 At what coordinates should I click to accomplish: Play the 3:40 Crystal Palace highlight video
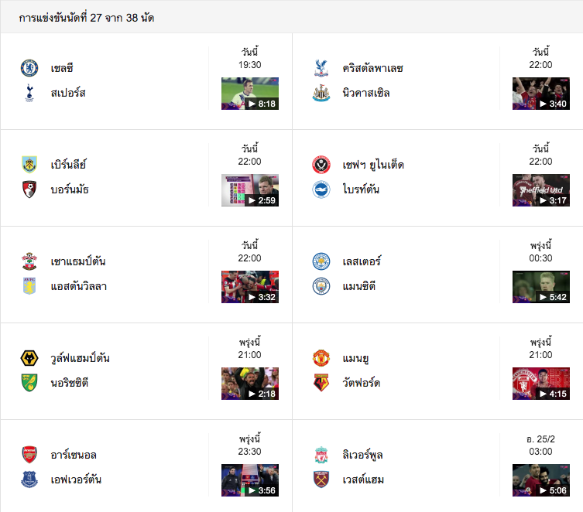pos(541,94)
